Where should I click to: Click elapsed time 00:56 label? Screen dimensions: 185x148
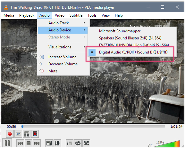click(11, 127)
